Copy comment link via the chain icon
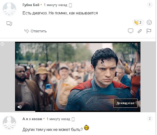 (x=140, y=31)
